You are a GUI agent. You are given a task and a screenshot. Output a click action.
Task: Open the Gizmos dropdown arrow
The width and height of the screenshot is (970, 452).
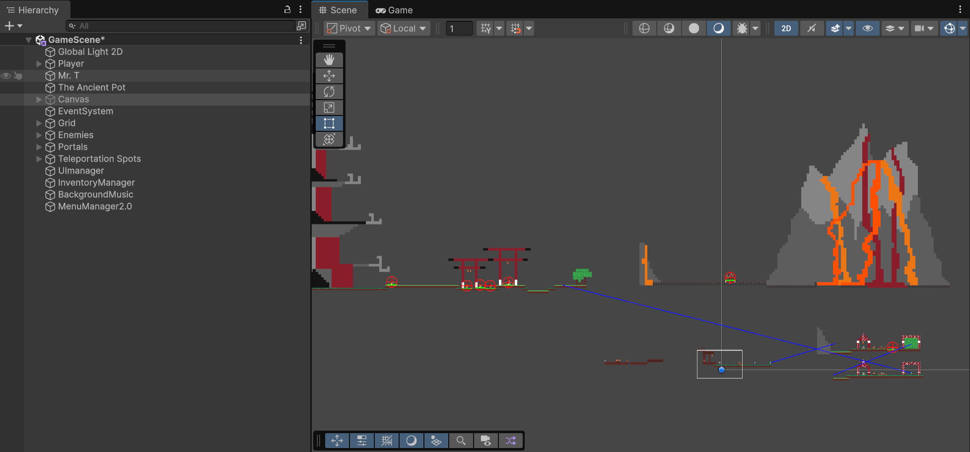pos(963,28)
